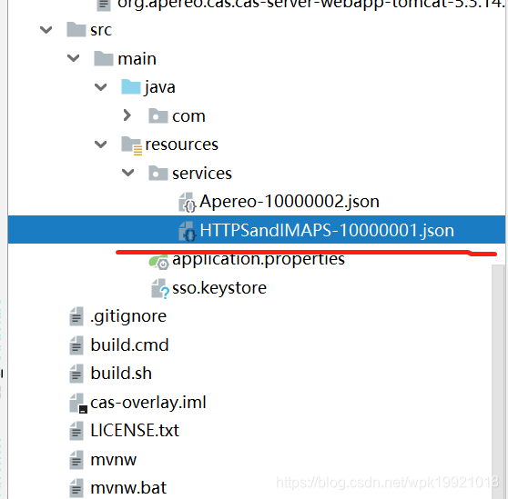Collapse the main folder chevron
508x499 pixels.
tap(73, 58)
